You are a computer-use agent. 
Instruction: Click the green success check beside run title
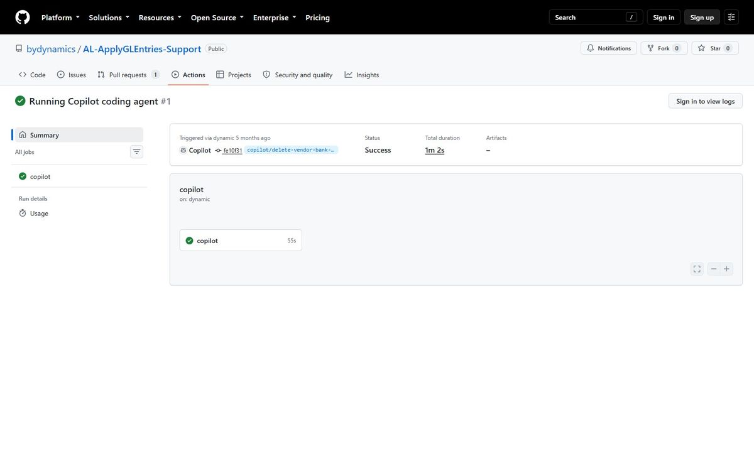coord(20,101)
